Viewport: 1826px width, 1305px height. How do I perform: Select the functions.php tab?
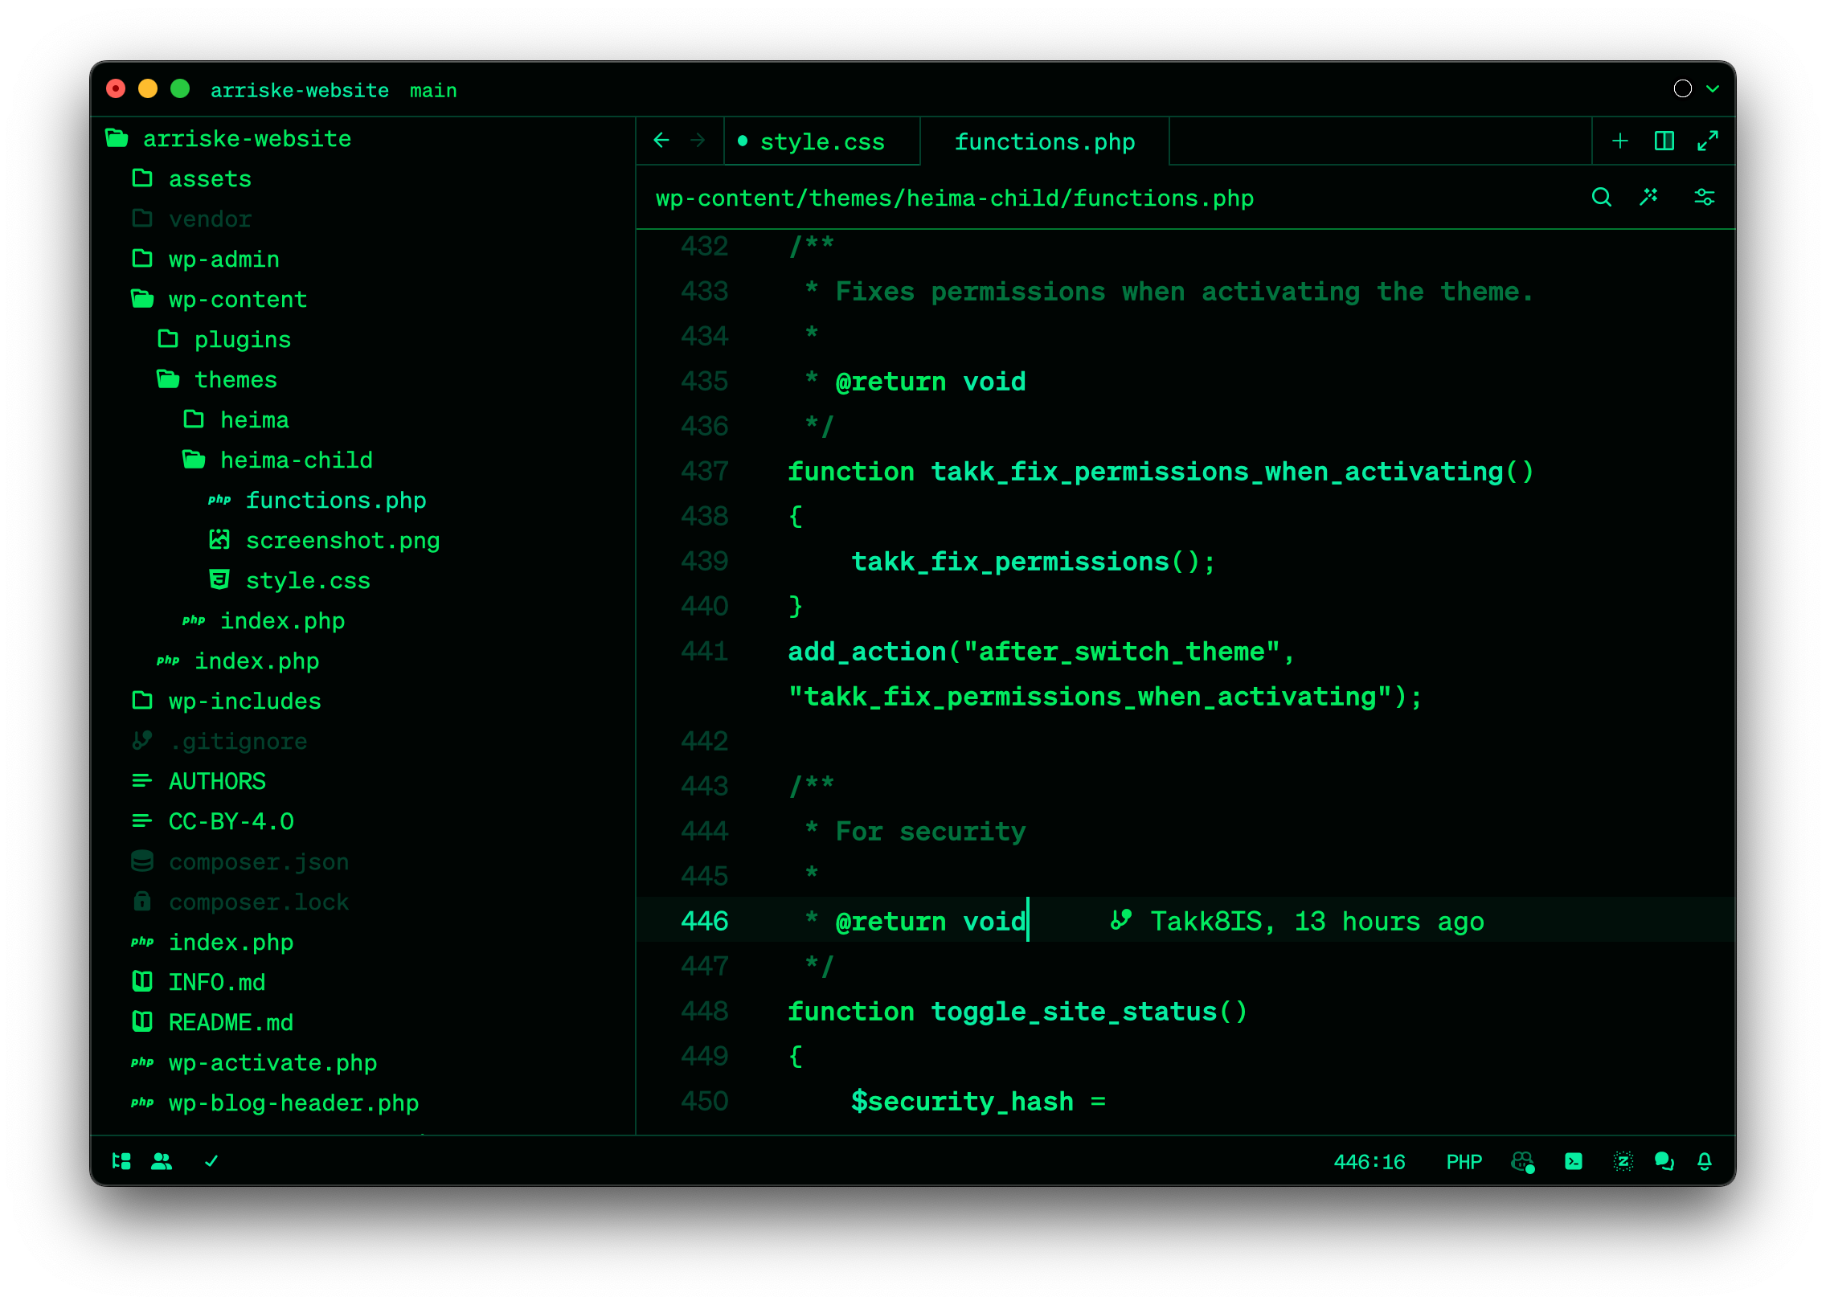1045,141
